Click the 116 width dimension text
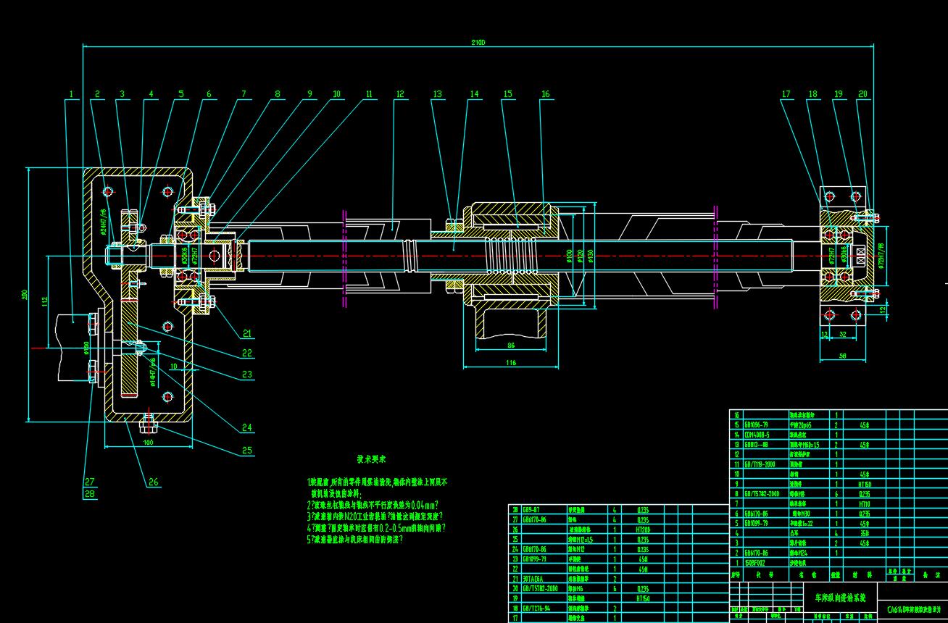Viewport: 948px width, 623px height. [512, 363]
